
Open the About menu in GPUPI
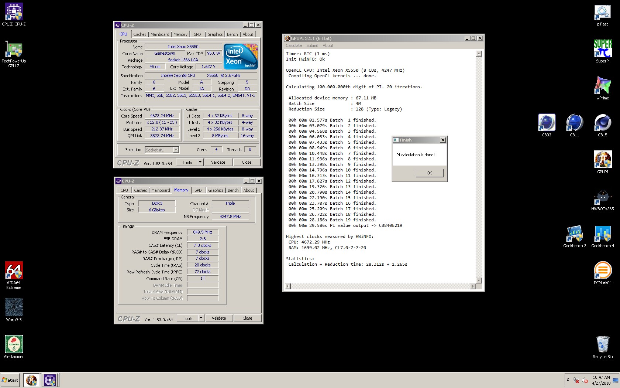point(328,45)
